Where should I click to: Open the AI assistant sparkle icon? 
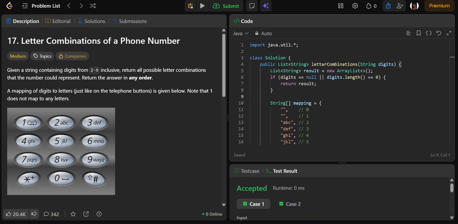click(x=266, y=6)
